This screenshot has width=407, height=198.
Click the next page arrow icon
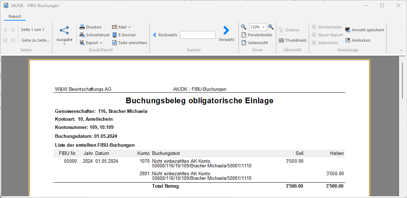pos(13,30)
